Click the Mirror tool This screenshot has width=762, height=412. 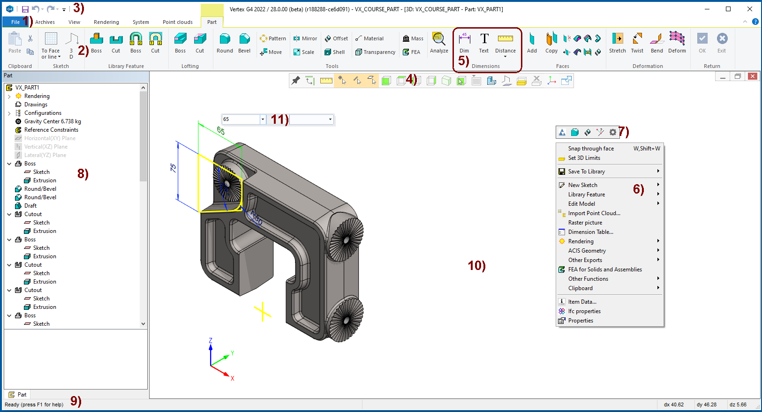pyautogui.click(x=305, y=38)
